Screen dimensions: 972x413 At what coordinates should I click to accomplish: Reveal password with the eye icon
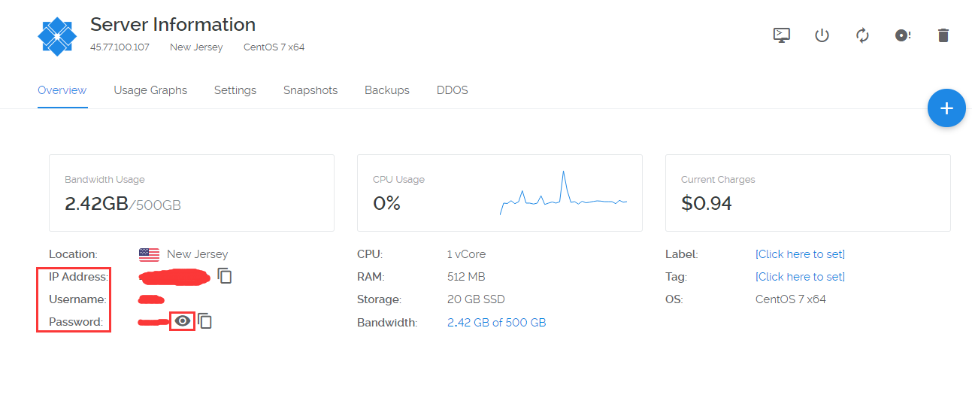tap(182, 321)
